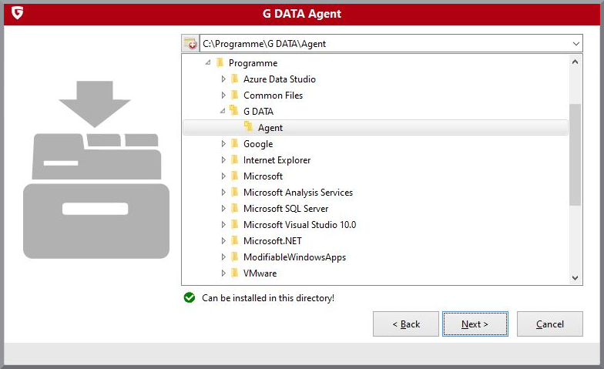The height and width of the screenshot is (369, 604).
Task: Select VMware folder label
Action: coord(260,273)
